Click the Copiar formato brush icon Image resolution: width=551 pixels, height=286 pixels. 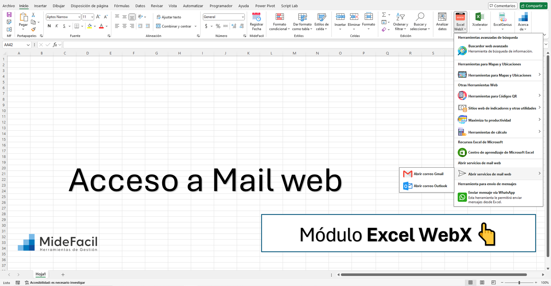pyautogui.click(x=33, y=29)
